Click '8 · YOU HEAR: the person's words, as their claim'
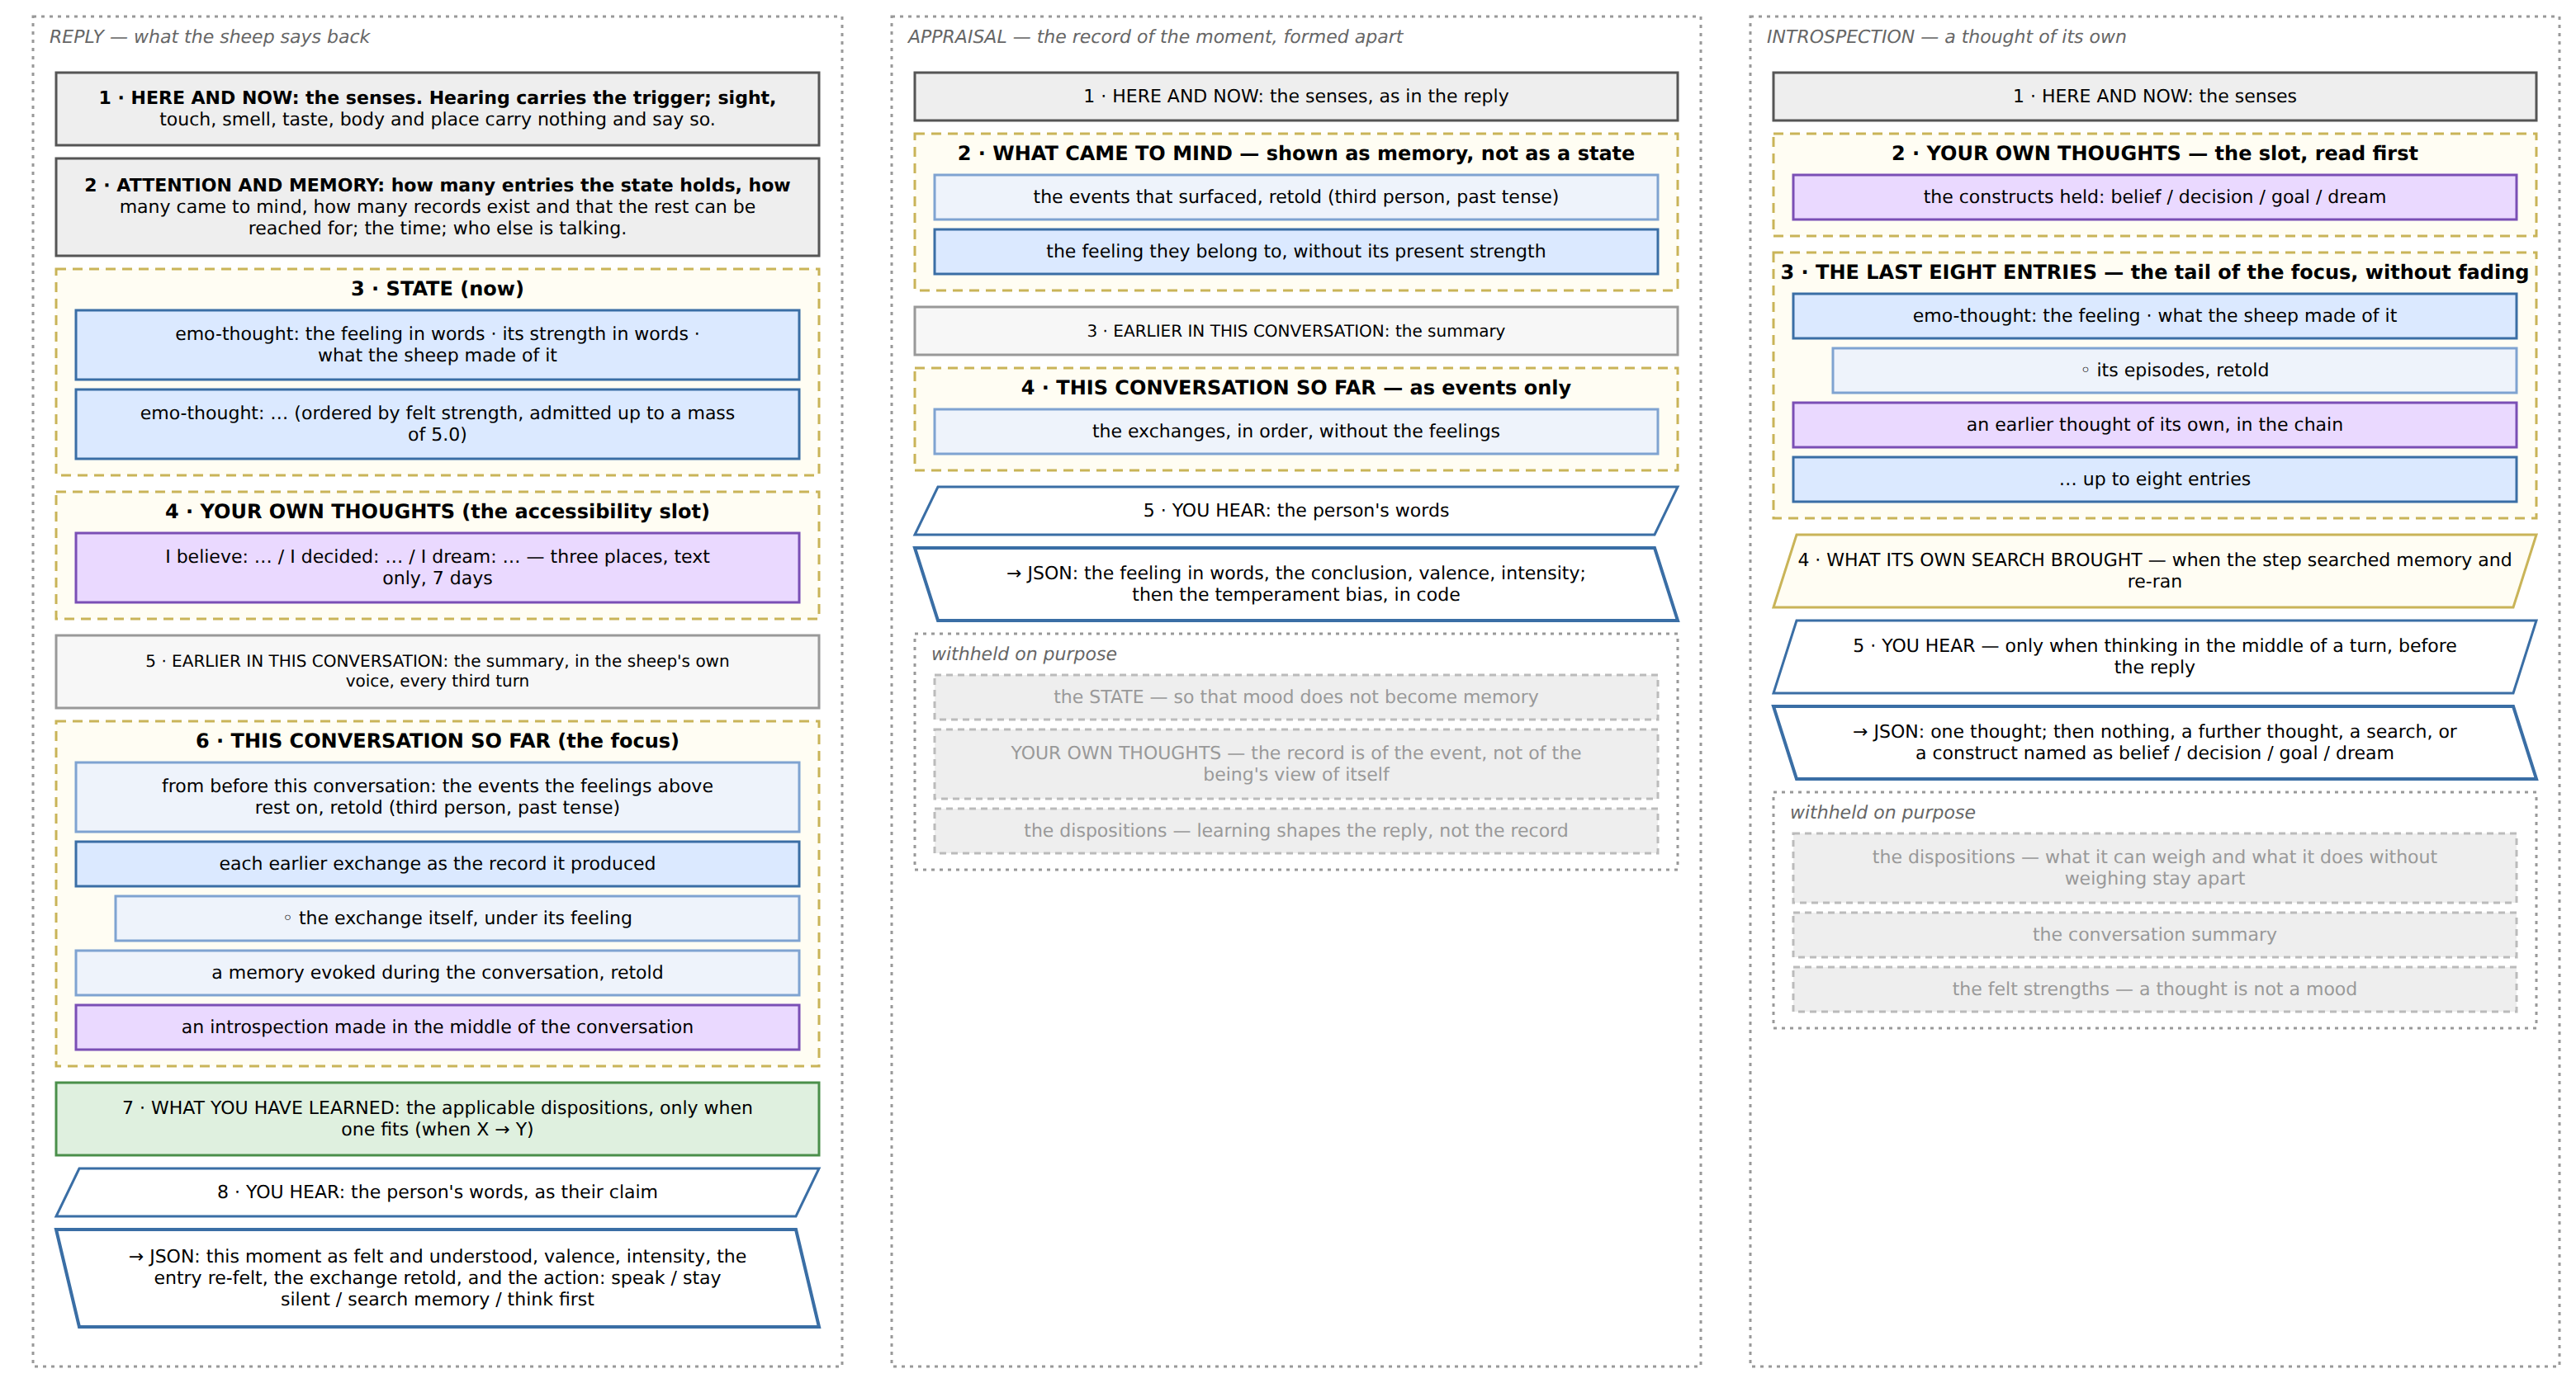 click(437, 1192)
